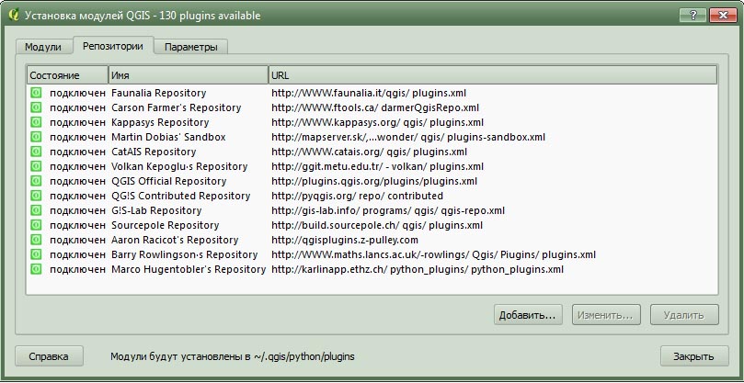Click the faunalia.it plugins.xml URL
Viewport: 744px width, 383px height.
click(370, 93)
